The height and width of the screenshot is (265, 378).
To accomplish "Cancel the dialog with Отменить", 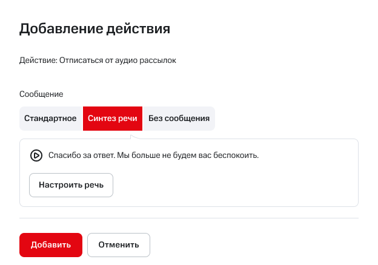I will click(119, 245).
